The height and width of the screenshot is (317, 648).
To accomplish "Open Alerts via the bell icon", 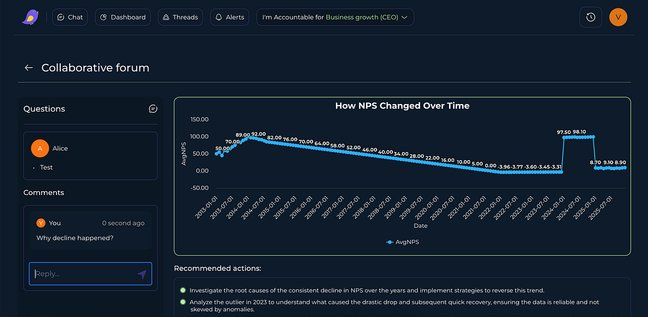I will [218, 17].
